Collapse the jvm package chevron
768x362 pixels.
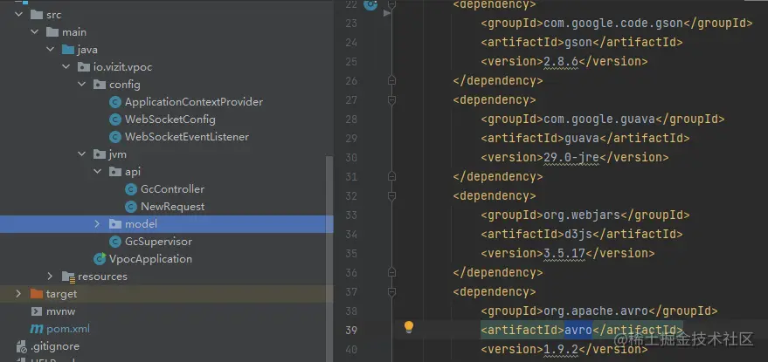[x=82, y=154]
